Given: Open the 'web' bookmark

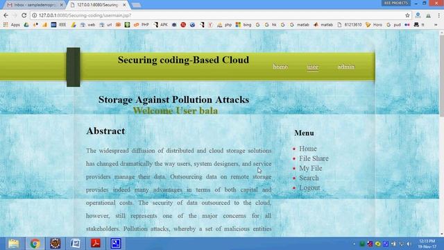Looking at the screenshot, I should coord(87,25).
